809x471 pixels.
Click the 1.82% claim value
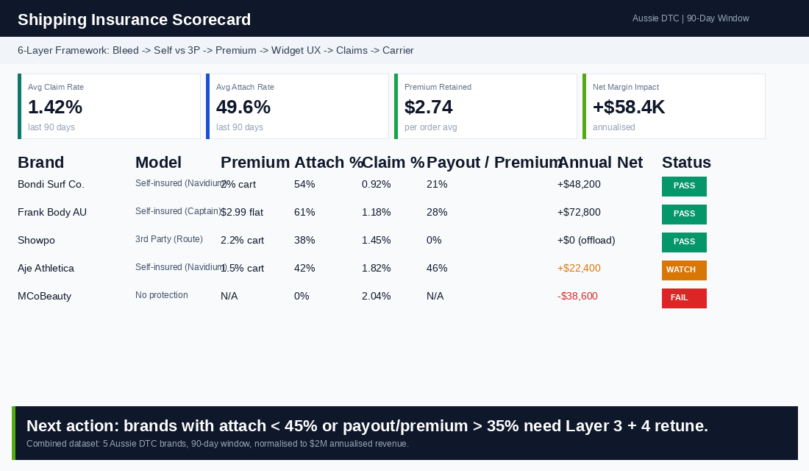tap(376, 268)
